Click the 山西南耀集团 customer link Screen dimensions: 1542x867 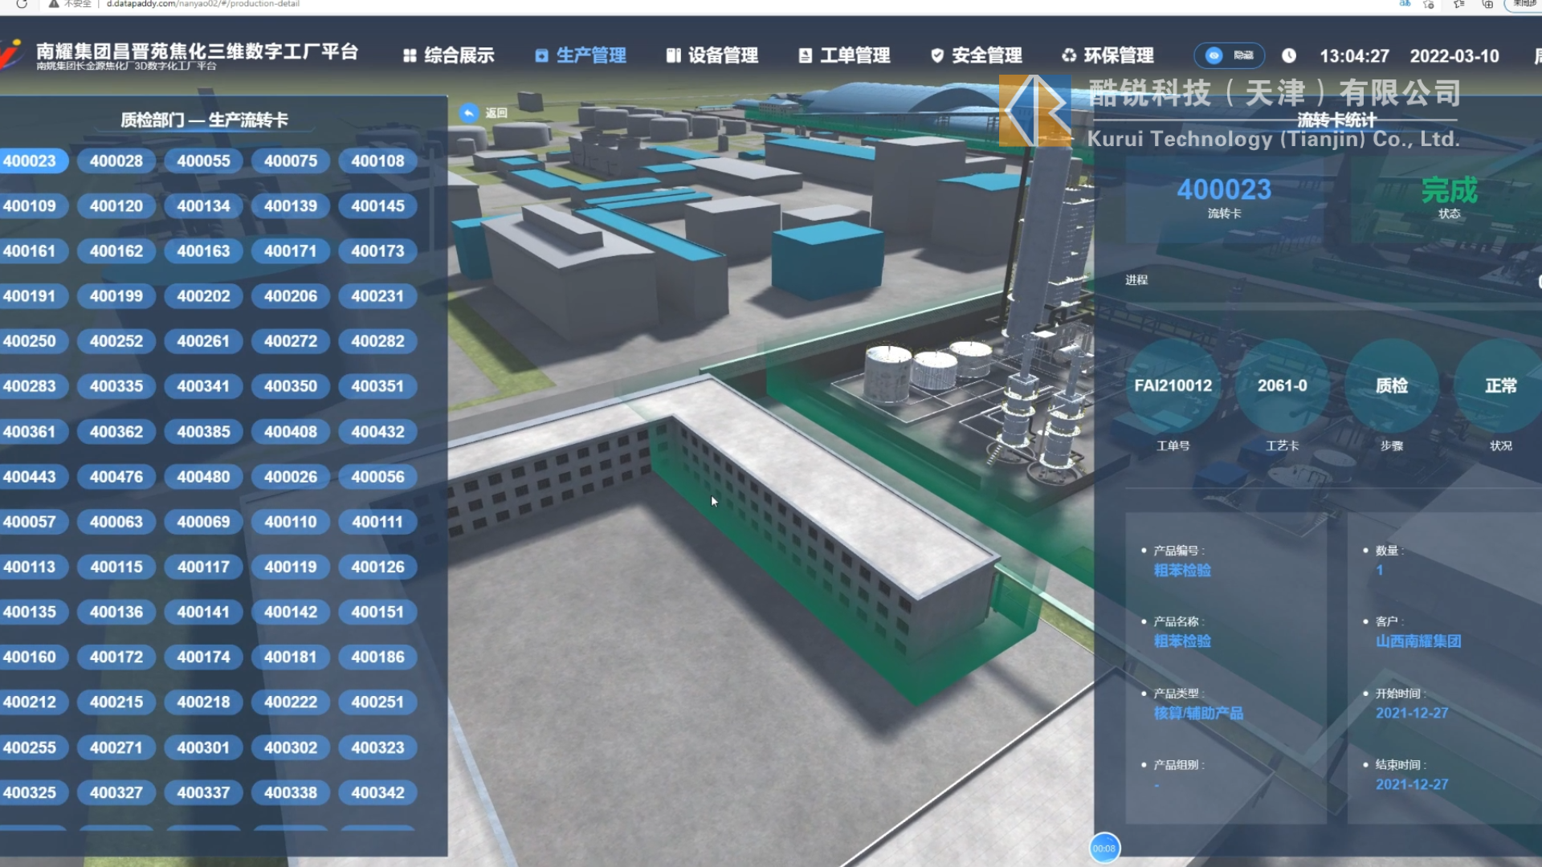[x=1418, y=641]
